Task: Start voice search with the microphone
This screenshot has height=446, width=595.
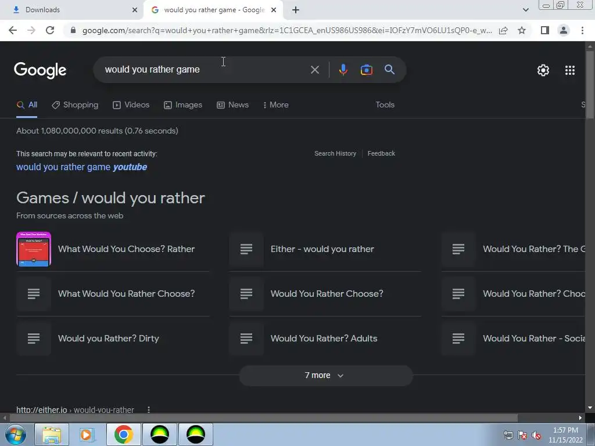Action: pos(343,70)
